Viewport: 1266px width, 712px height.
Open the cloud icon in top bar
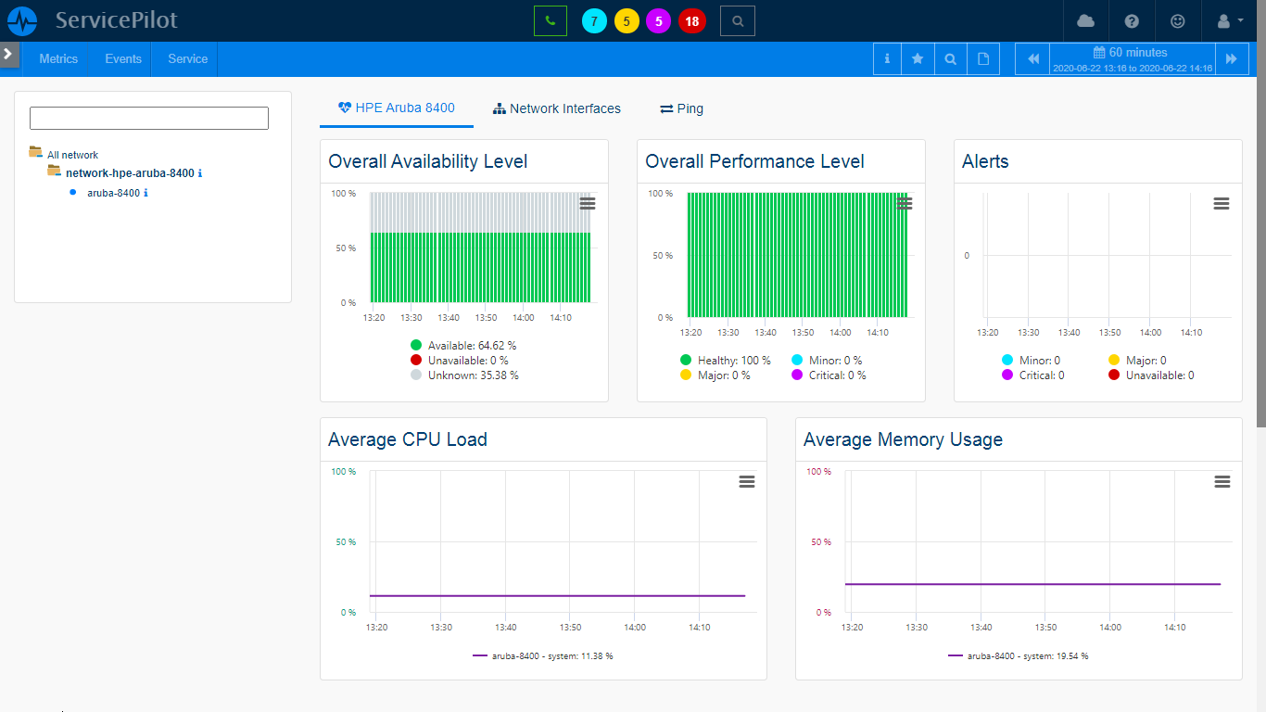(1085, 20)
